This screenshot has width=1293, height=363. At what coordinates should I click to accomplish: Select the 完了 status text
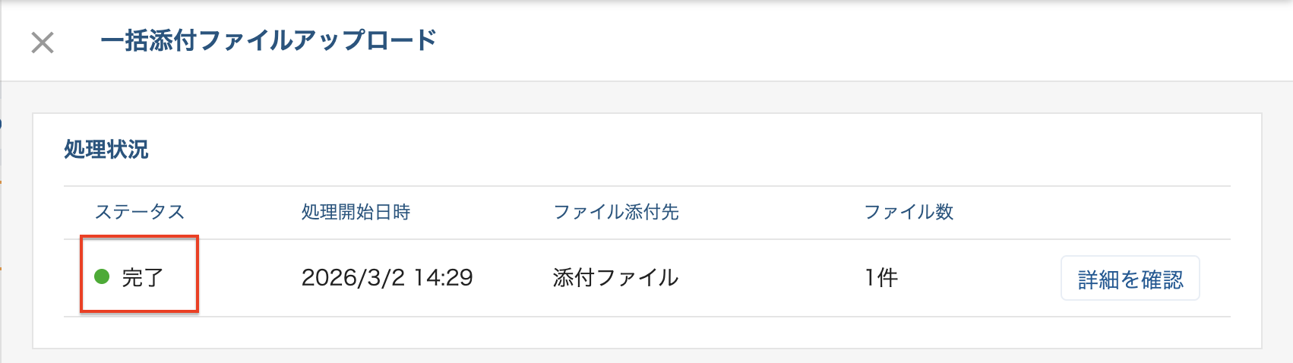[143, 278]
